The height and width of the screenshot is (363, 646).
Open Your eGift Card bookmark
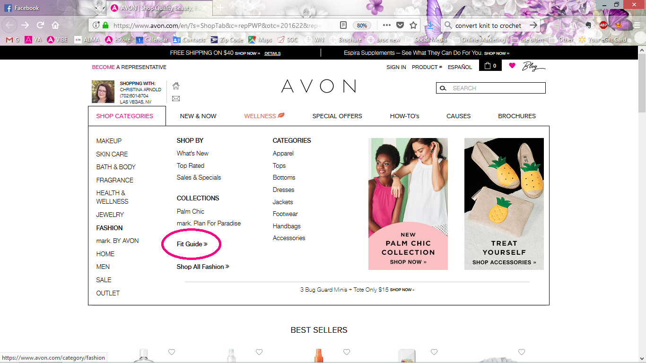click(x=602, y=40)
